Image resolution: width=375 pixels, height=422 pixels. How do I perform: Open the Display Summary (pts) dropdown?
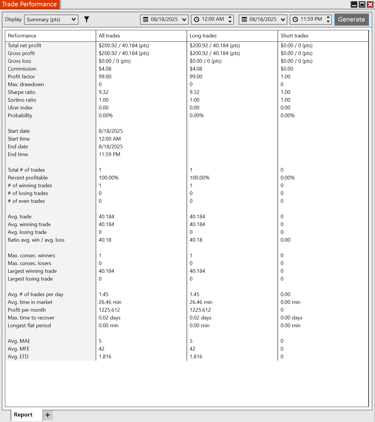[51, 19]
